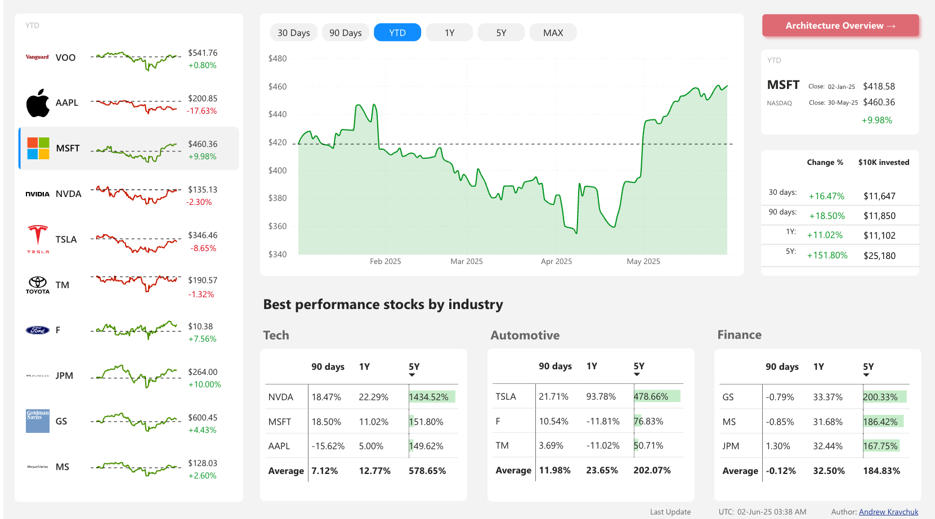Click the Tesla logo beside TSLA
The image size is (935, 519).
(38, 239)
